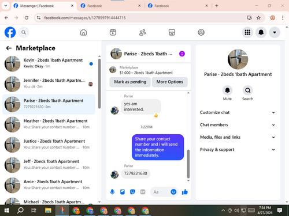Open Windows taskbar search
This screenshot has height=216, width=289.
[x=20, y=210]
